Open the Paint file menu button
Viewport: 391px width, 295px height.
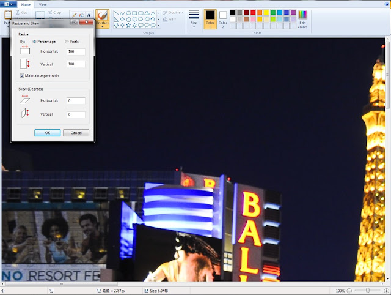[9, 4]
